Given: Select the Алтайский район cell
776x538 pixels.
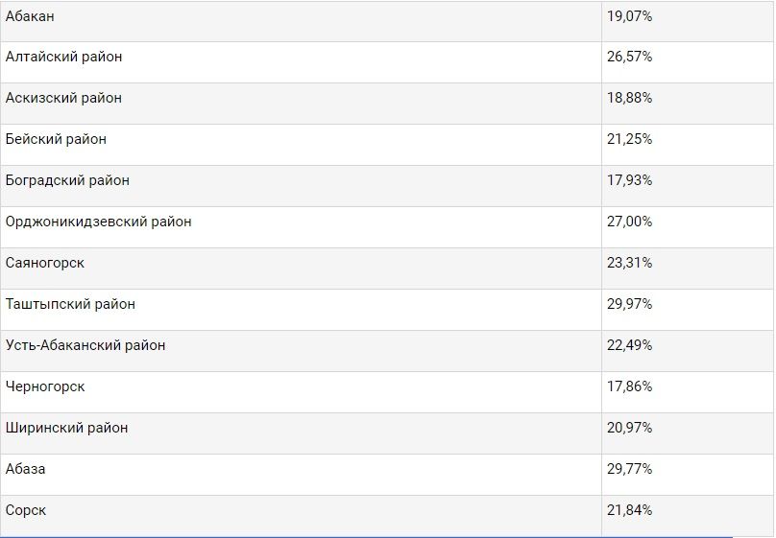Looking at the screenshot, I should 301,62.
